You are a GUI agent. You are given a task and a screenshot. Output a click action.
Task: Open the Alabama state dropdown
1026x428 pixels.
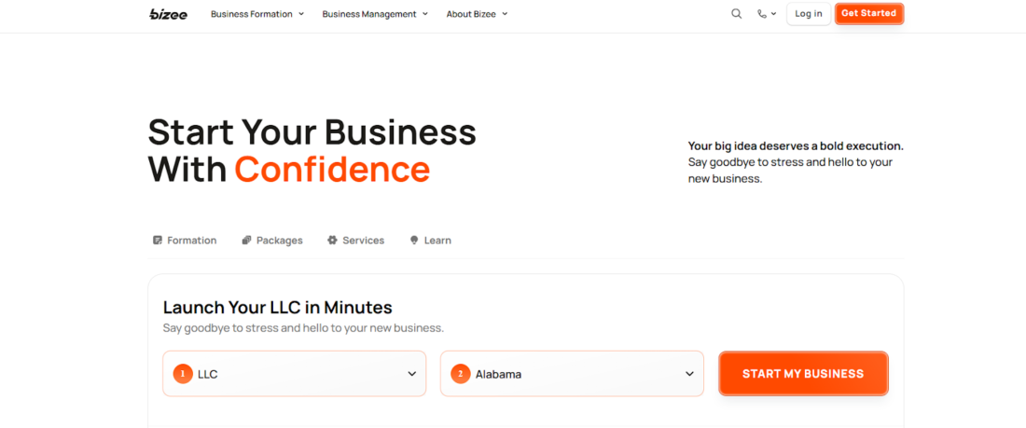(x=572, y=374)
